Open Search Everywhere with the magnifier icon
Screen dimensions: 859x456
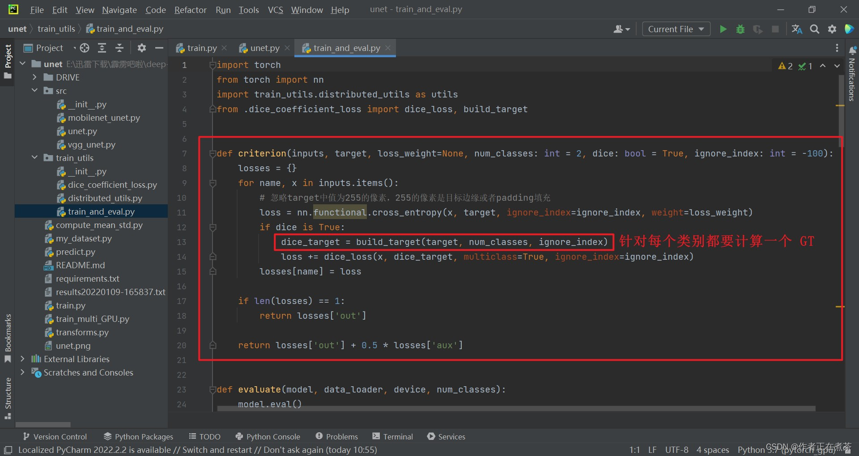(x=814, y=29)
